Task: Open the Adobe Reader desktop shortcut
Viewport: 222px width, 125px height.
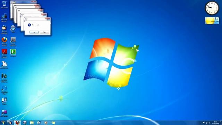Action: click(4, 53)
